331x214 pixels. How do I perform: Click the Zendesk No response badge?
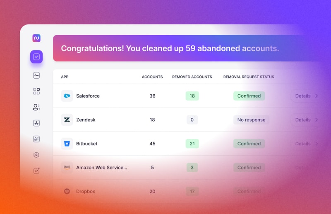251,120
